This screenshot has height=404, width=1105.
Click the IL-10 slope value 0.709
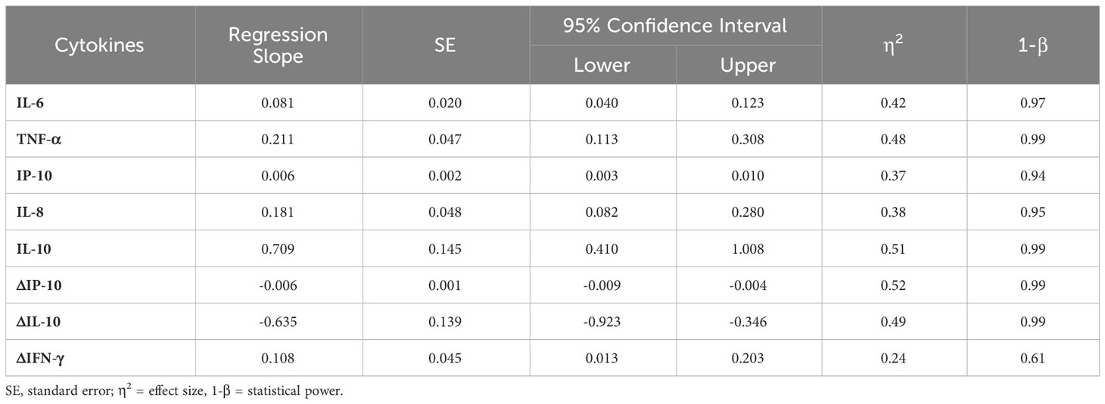279,248
